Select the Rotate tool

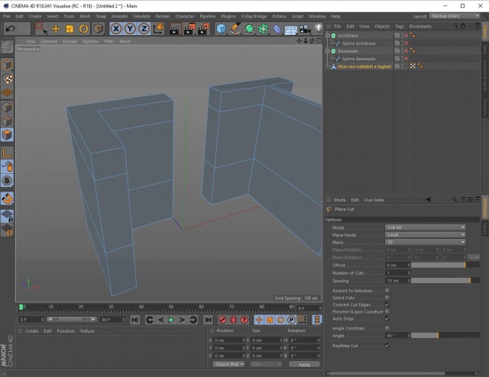click(83, 29)
